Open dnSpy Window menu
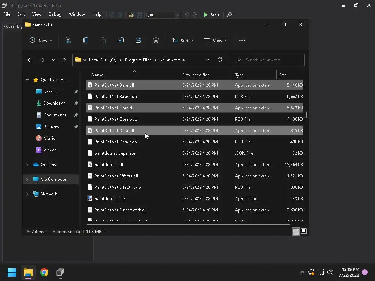The height and width of the screenshot is (281, 375). pyautogui.click(x=77, y=14)
